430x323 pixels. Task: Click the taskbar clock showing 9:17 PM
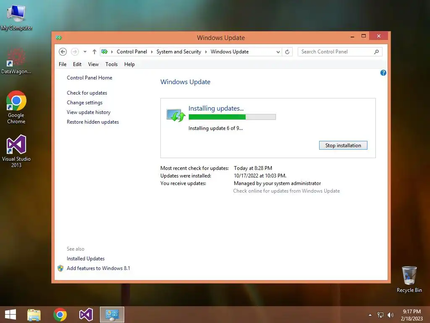[x=412, y=315]
